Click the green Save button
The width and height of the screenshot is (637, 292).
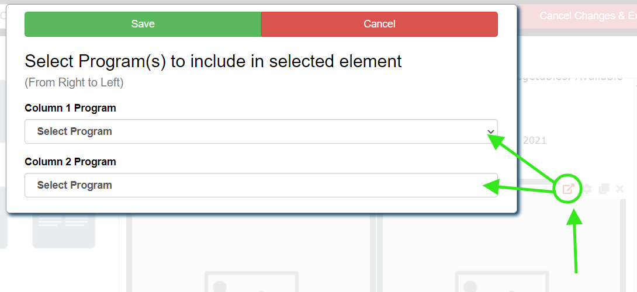(x=143, y=24)
